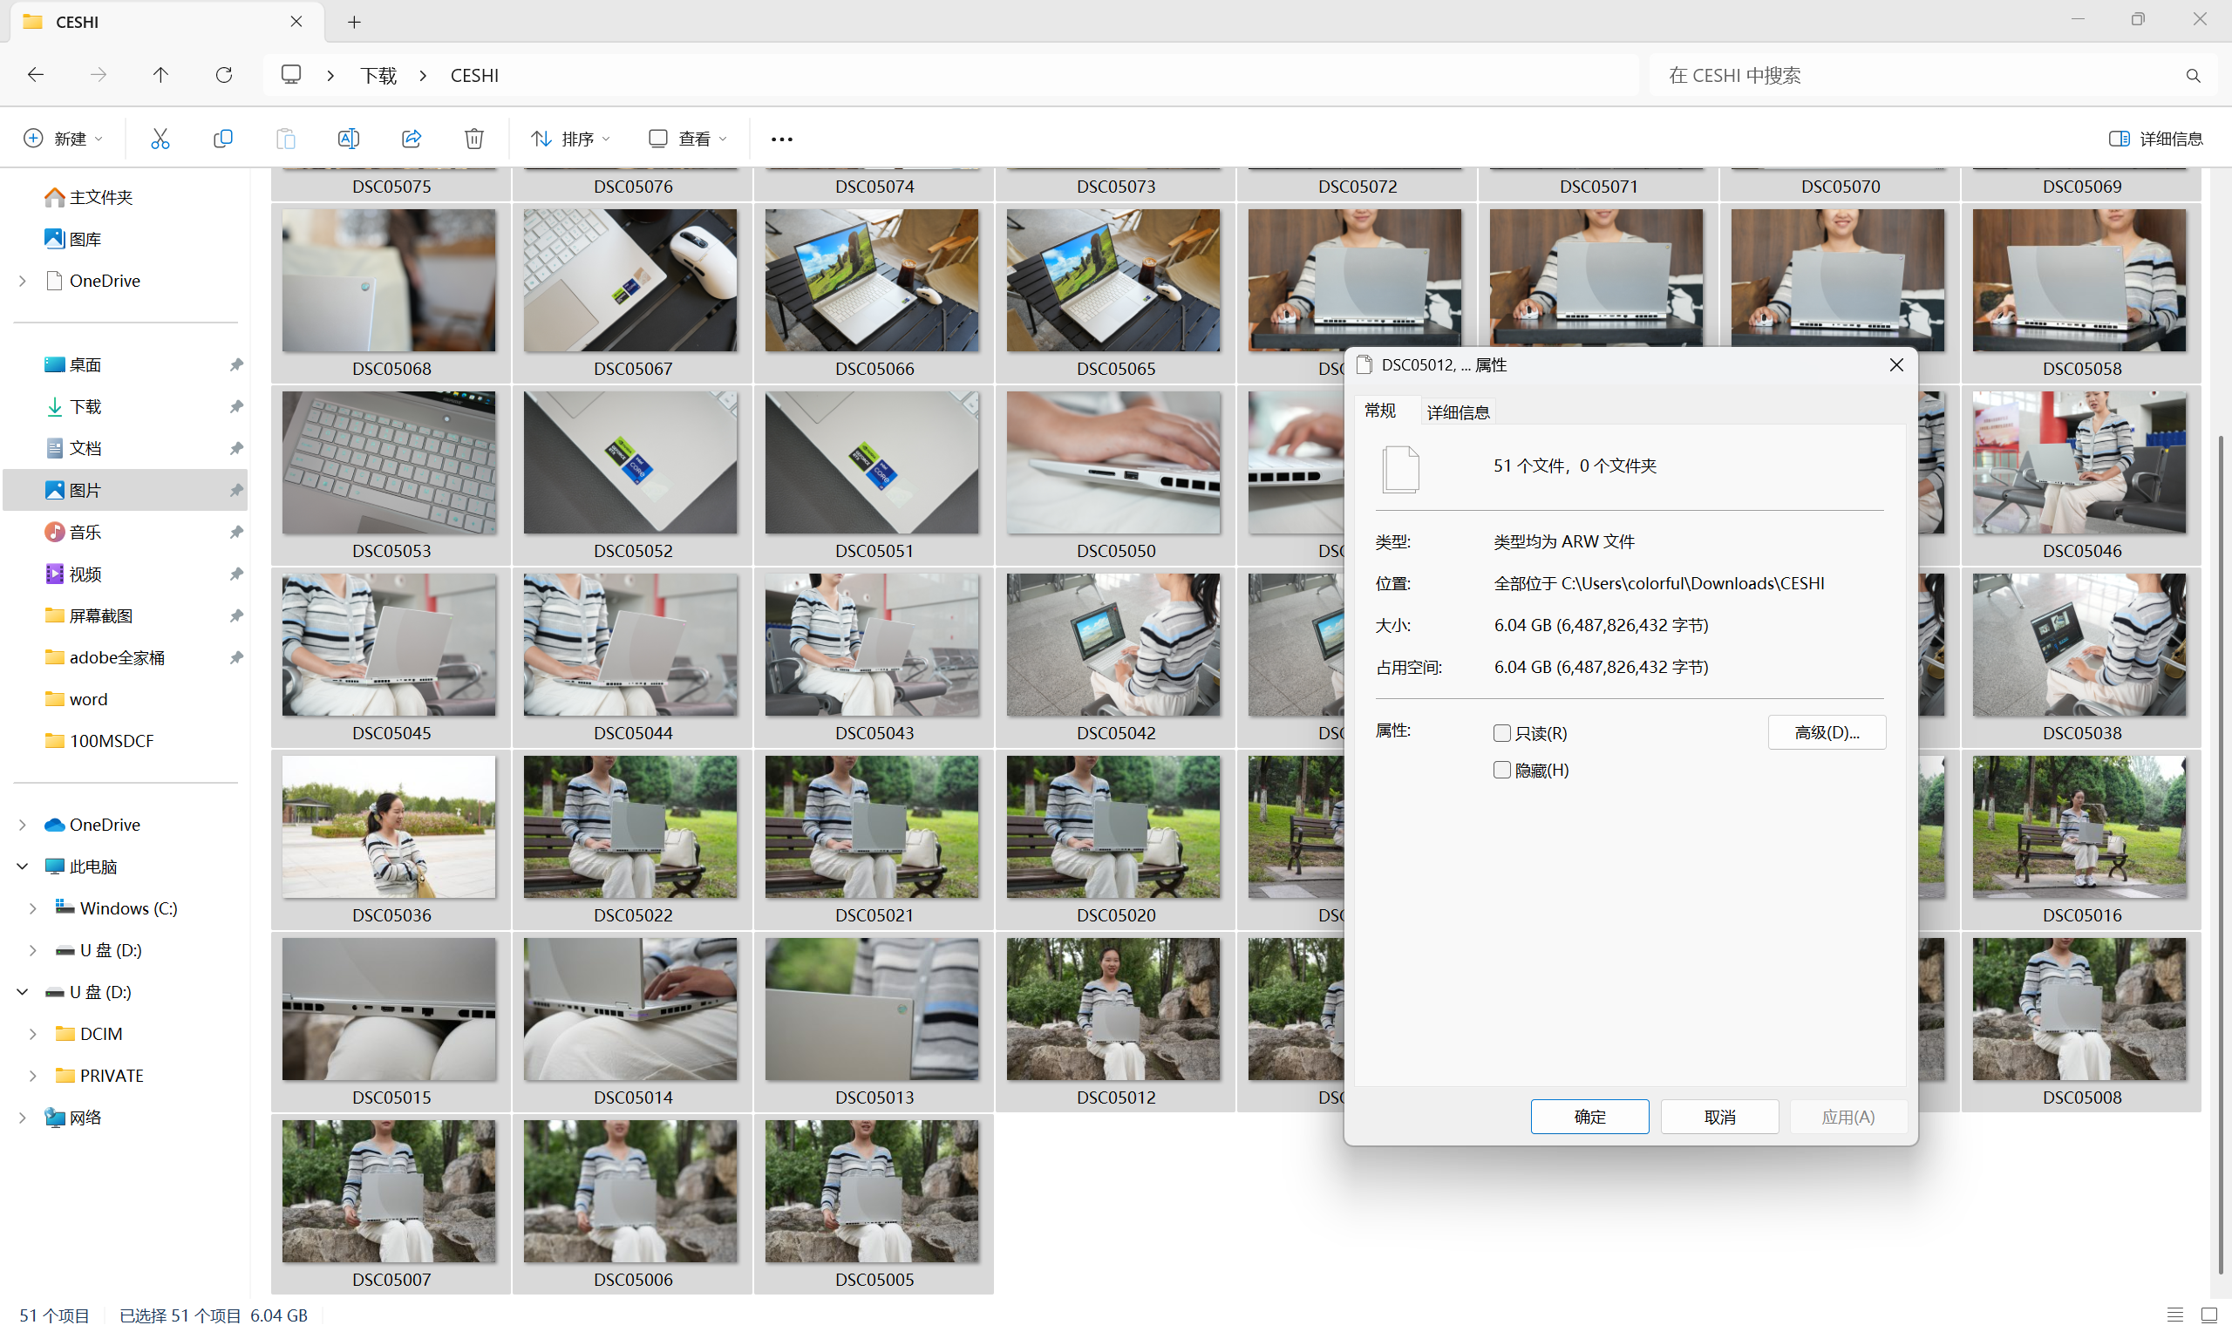This screenshot has height=1332, width=2232.
Task: Open the 查看 dropdown
Action: (687, 139)
